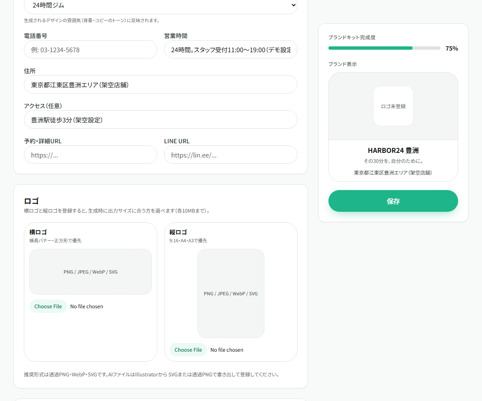Click the HARBOR24 豊洲 brand name
This screenshot has width=482, height=401.
point(393,150)
